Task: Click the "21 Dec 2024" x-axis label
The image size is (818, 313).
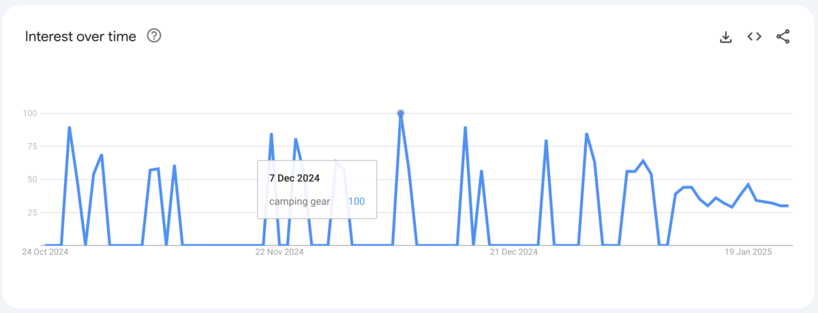Action: click(514, 252)
